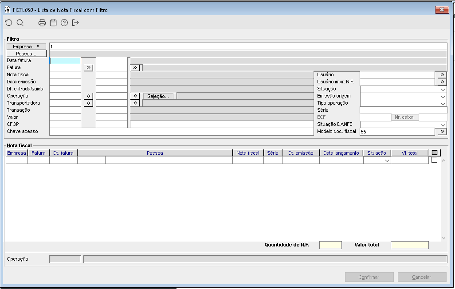Sort by Empresa column header
The height and width of the screenshot is (289, 455).
point(16,153)
